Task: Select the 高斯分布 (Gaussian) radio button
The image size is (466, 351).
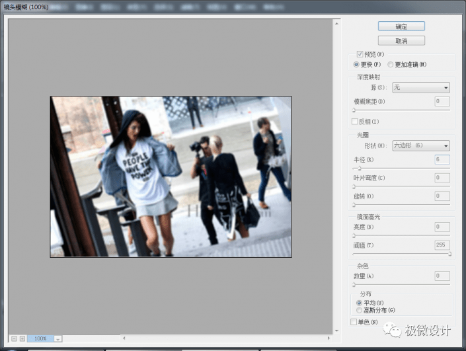Action: click(359, 309)
